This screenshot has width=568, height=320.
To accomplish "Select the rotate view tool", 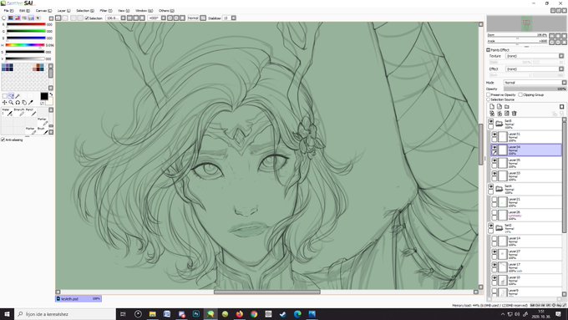I will point(18,103).
